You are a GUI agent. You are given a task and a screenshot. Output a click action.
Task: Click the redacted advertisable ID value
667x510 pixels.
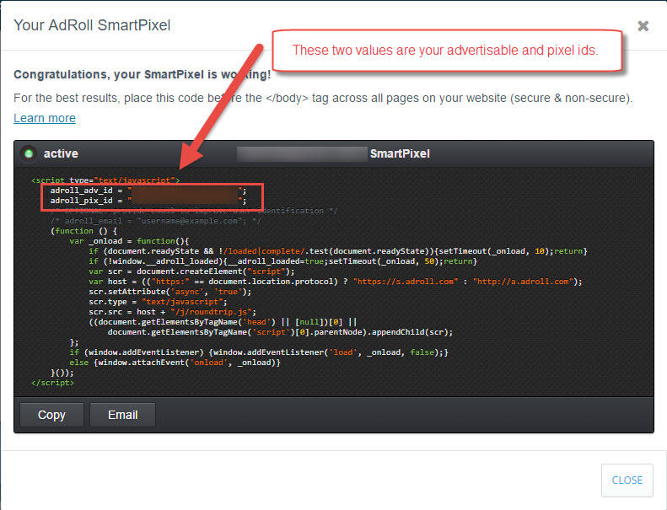pyautogui.click(x=185, y=191)
